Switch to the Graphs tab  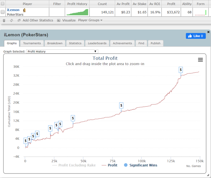[12, 43]
